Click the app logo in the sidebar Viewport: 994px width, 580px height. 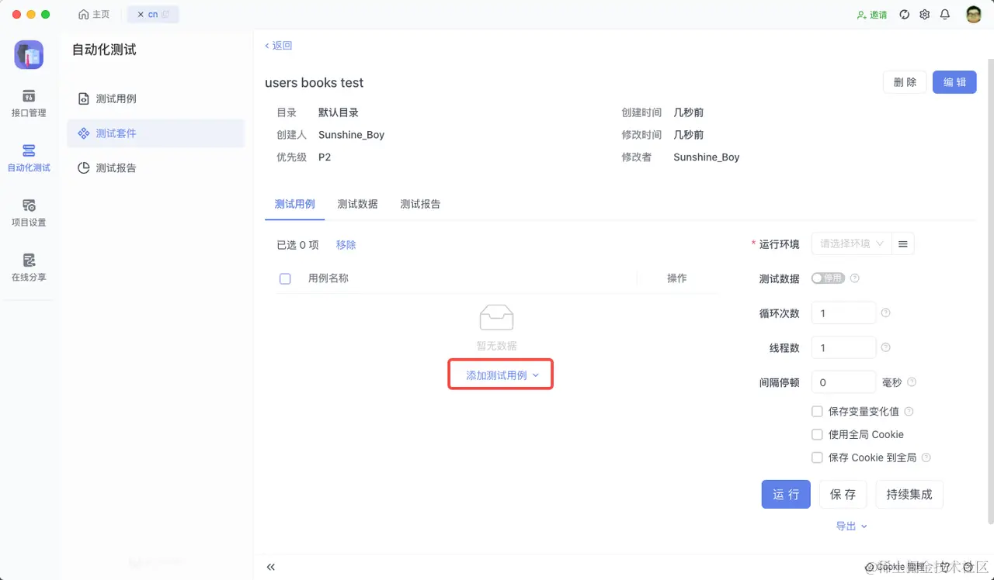[29, 55]
